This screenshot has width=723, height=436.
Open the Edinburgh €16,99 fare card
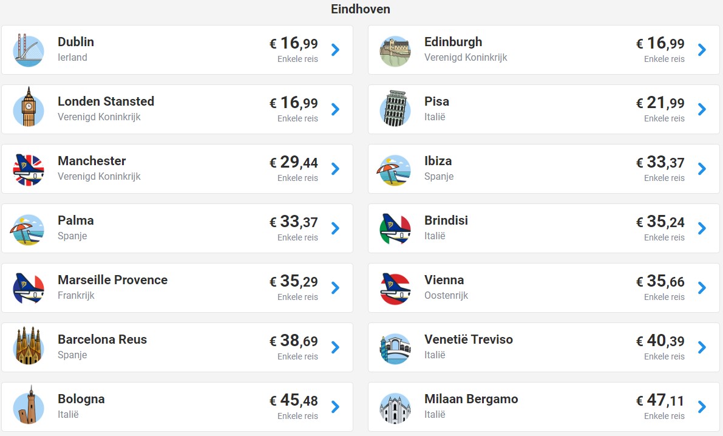pos(544,50)
